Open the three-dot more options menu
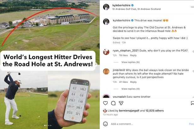Viewport: 194px width, 129px height. point(192,7)
